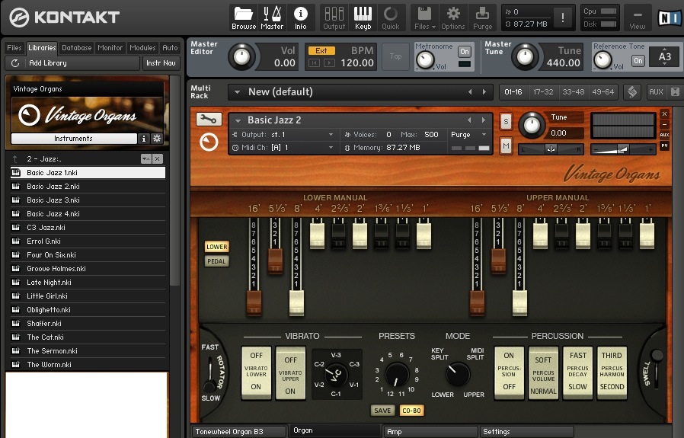This screenshot has width=684, height=438.
Task: Click the Instr Nav button
Action: (x=161, y=63)
